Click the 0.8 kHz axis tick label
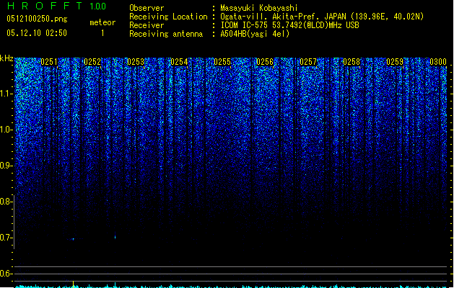This screenshot has height=288, width=454. click(6, 202)
